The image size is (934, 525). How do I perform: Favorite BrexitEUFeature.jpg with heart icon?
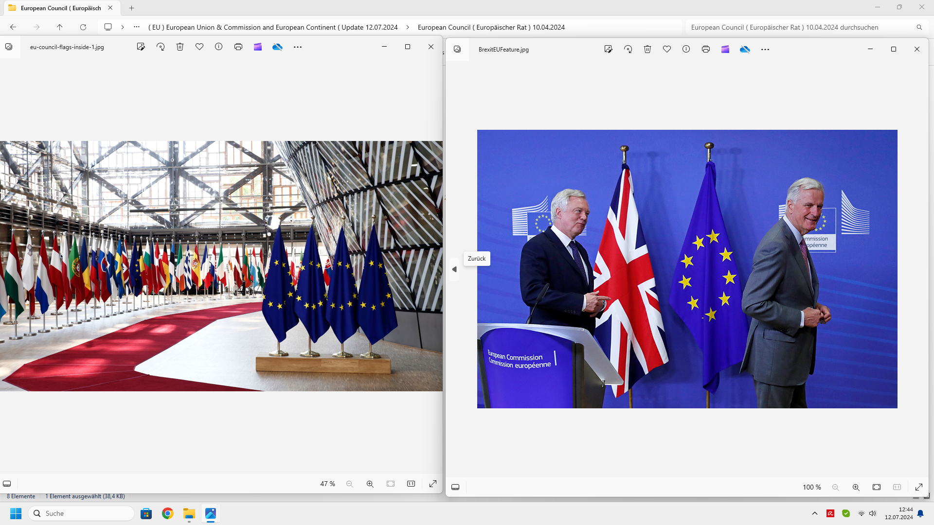(x=667, y=49)
